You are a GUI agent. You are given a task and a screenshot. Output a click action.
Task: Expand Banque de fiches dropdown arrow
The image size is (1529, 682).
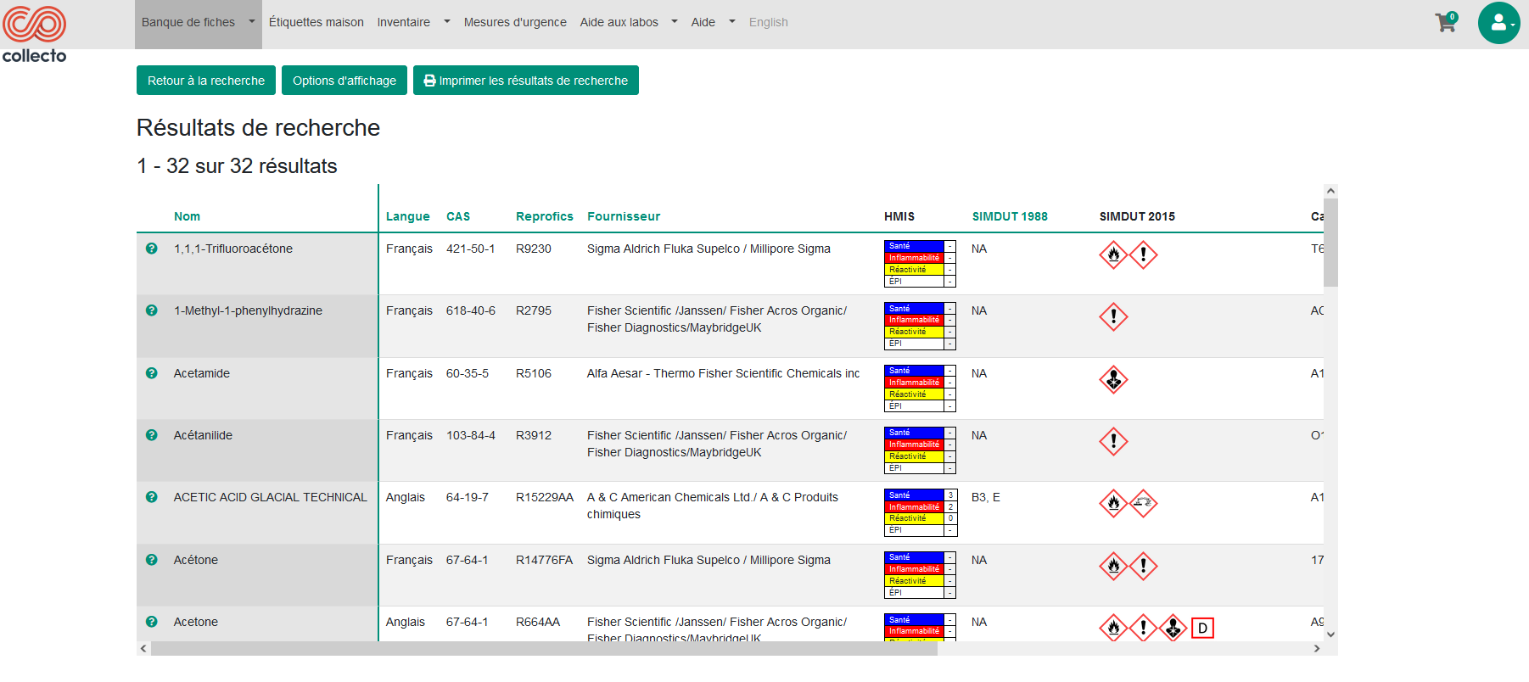pyautogui.click(x=252, y=21)
